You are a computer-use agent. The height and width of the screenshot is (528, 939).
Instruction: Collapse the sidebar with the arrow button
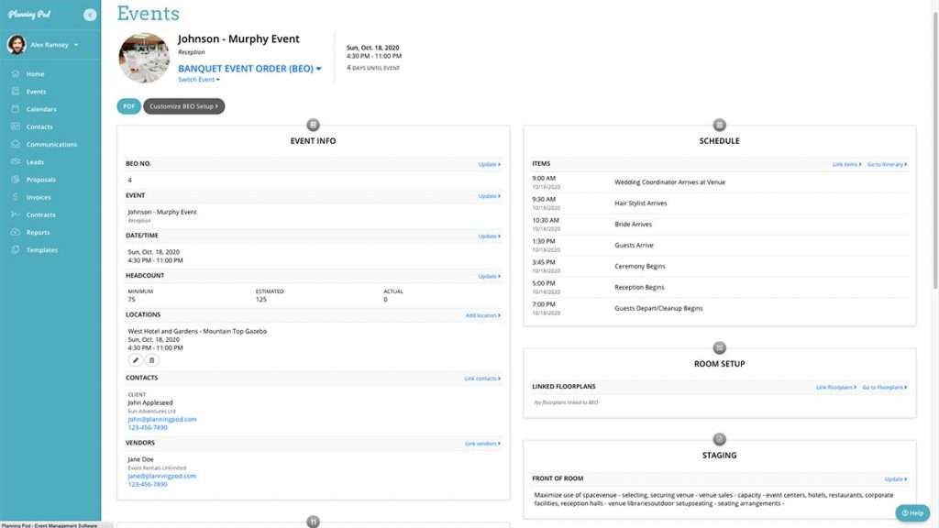pyautogui.click(x=90, y=15)
